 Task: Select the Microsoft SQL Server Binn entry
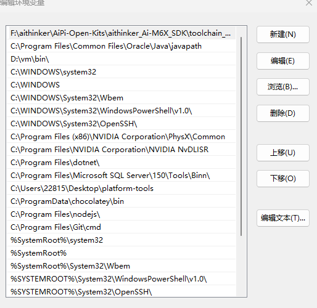pyautogui.click(x=121, y=176)
